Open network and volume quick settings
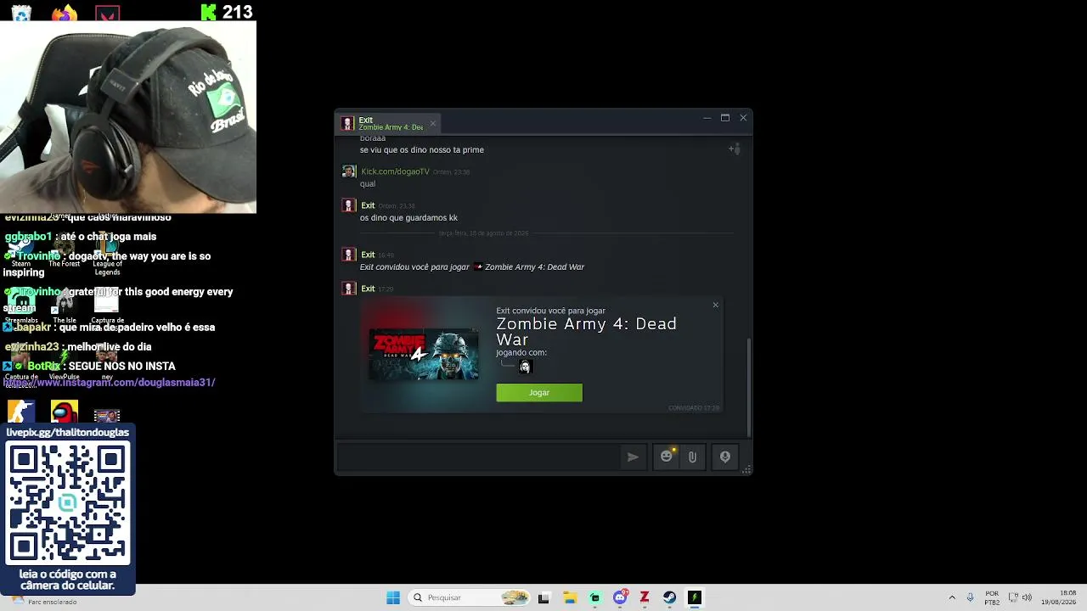The width and height of the screenshot is (1087, 611). [x=1020, y=597]
